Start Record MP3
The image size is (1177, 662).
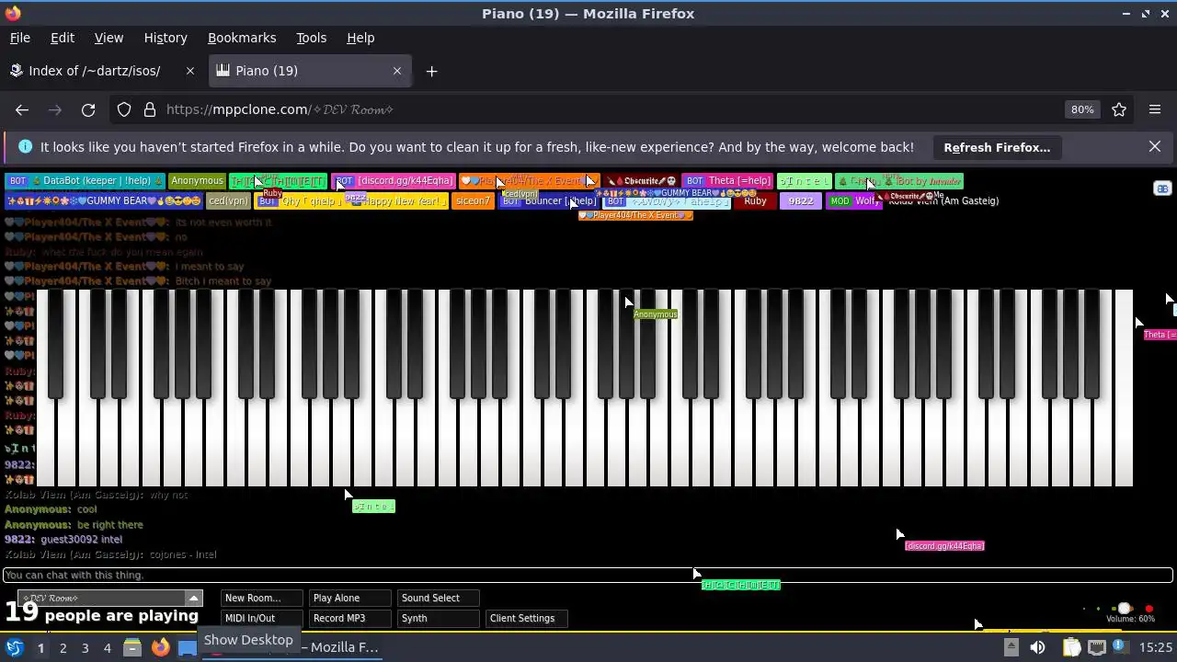pyautogui.click(x=349, y=619)
